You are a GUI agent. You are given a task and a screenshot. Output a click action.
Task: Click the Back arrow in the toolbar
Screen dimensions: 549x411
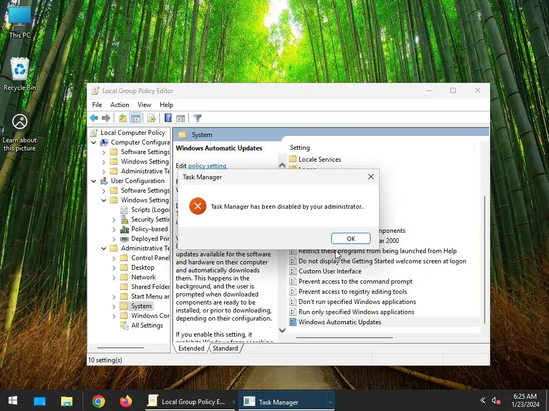[x=94, y=118]
